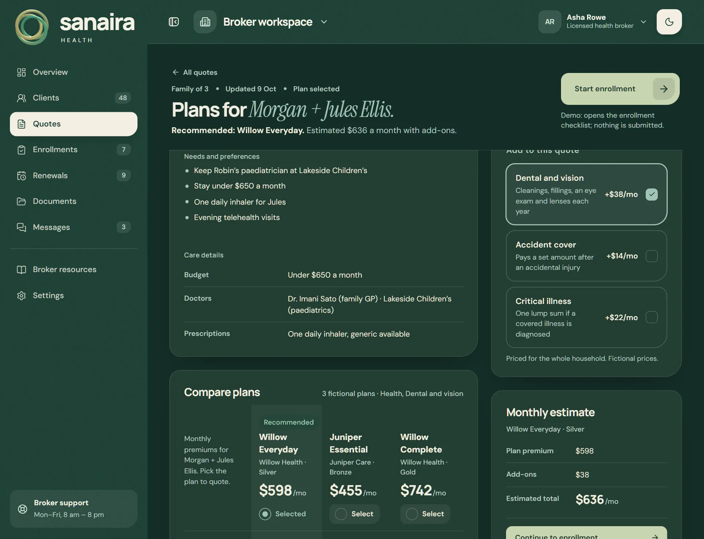Open Broker resources in the sidebar
This screenshot has height=539, width=704.
pyautogui.click(x=74, y=269)
